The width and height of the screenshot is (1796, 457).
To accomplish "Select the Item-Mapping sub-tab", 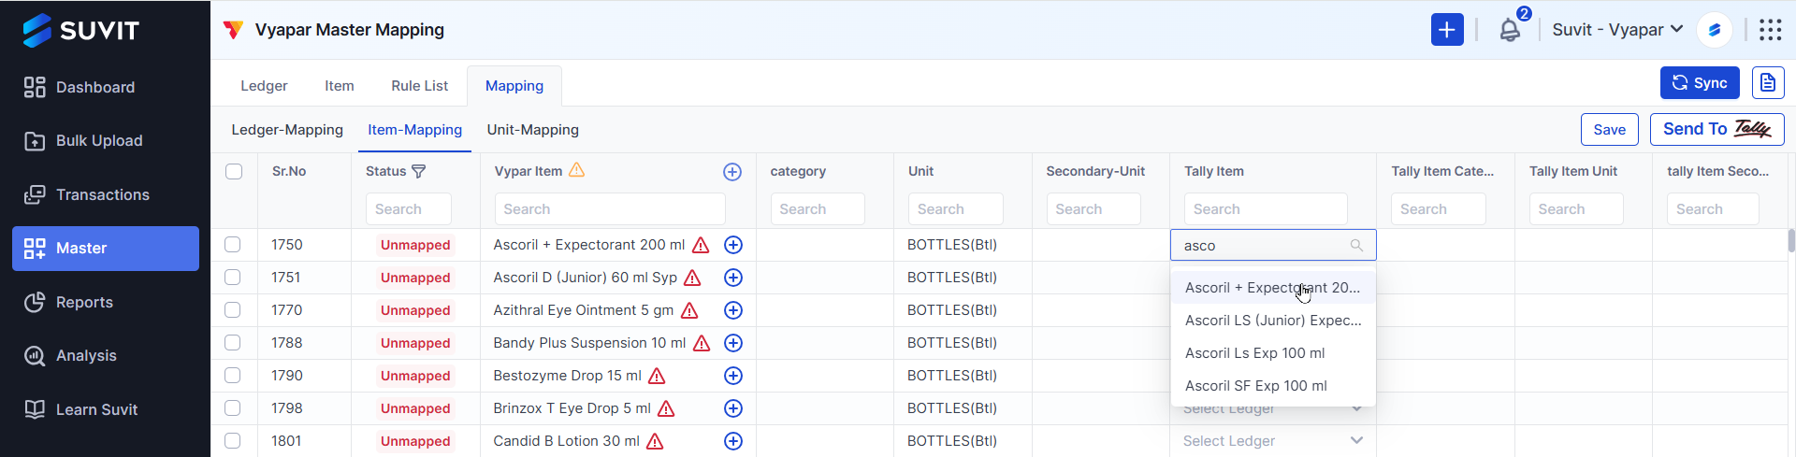I will [414, 130].
